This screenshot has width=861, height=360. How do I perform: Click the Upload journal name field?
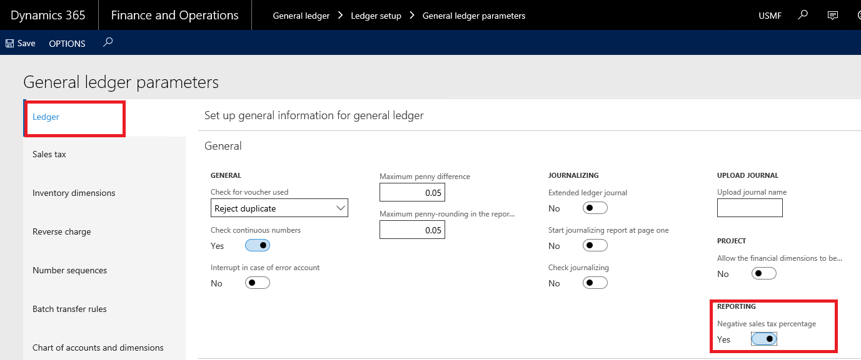tap(750, 208)
